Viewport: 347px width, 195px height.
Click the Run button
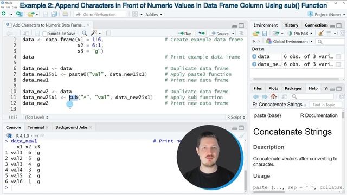pyautogui.click(x=185, y=34)
